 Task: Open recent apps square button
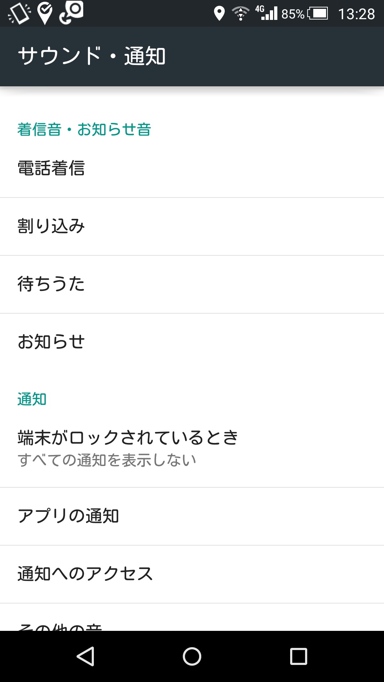pyautogui.click(x=298, y=656)
